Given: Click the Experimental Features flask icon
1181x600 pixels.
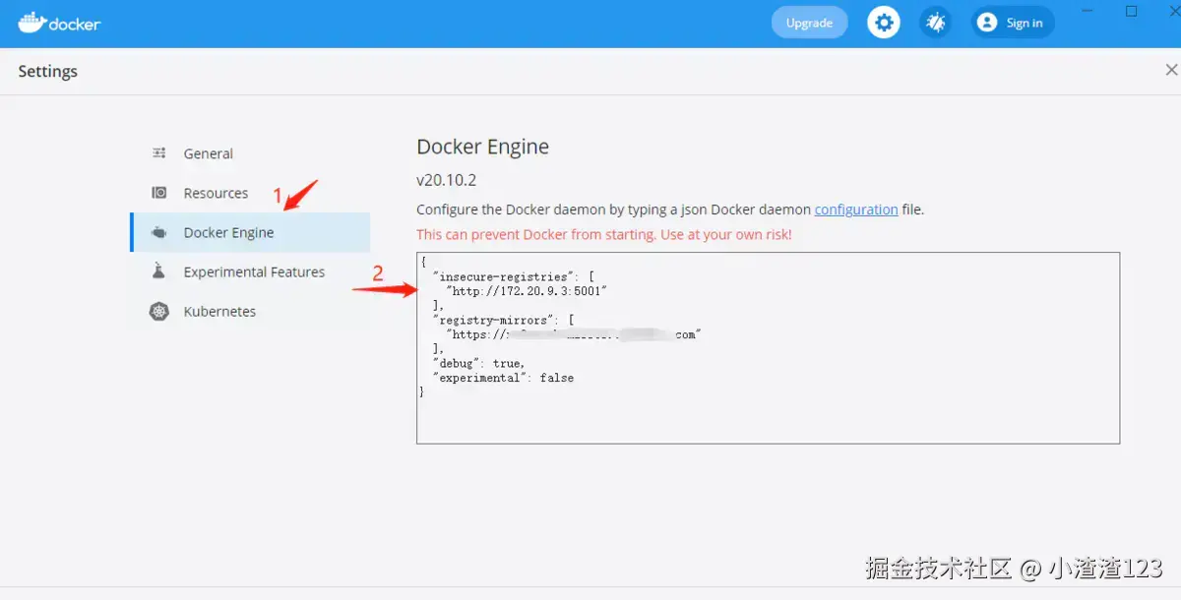Looking at the screenshot, I should tap(159, 271).
